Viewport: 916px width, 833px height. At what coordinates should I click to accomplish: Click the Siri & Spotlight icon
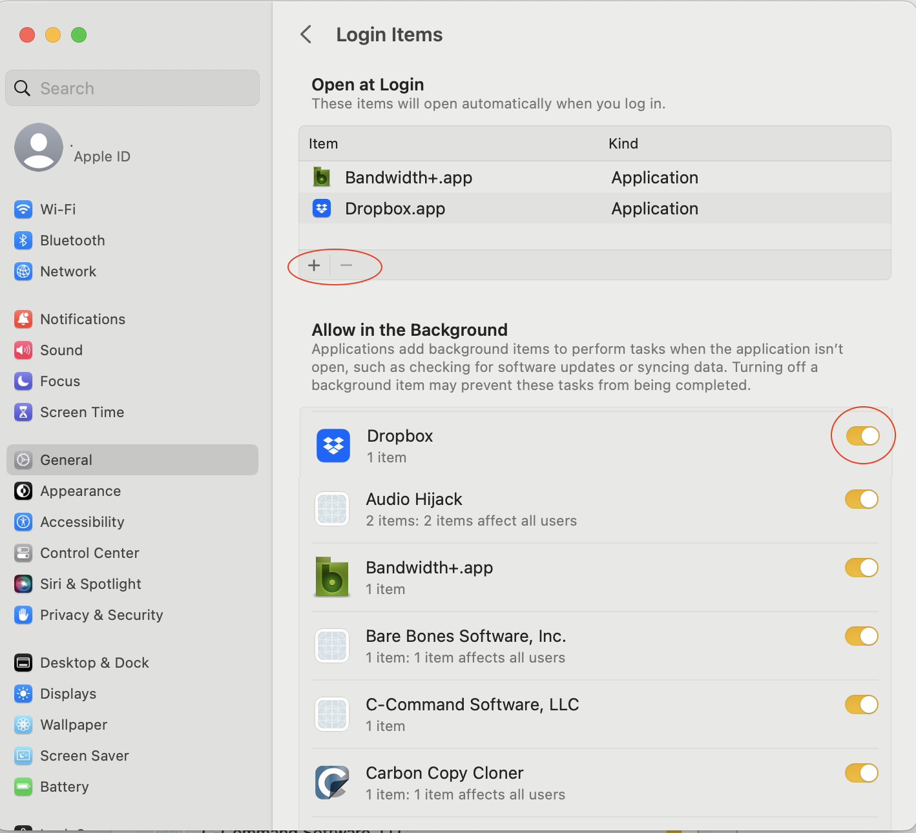point(23,584)
